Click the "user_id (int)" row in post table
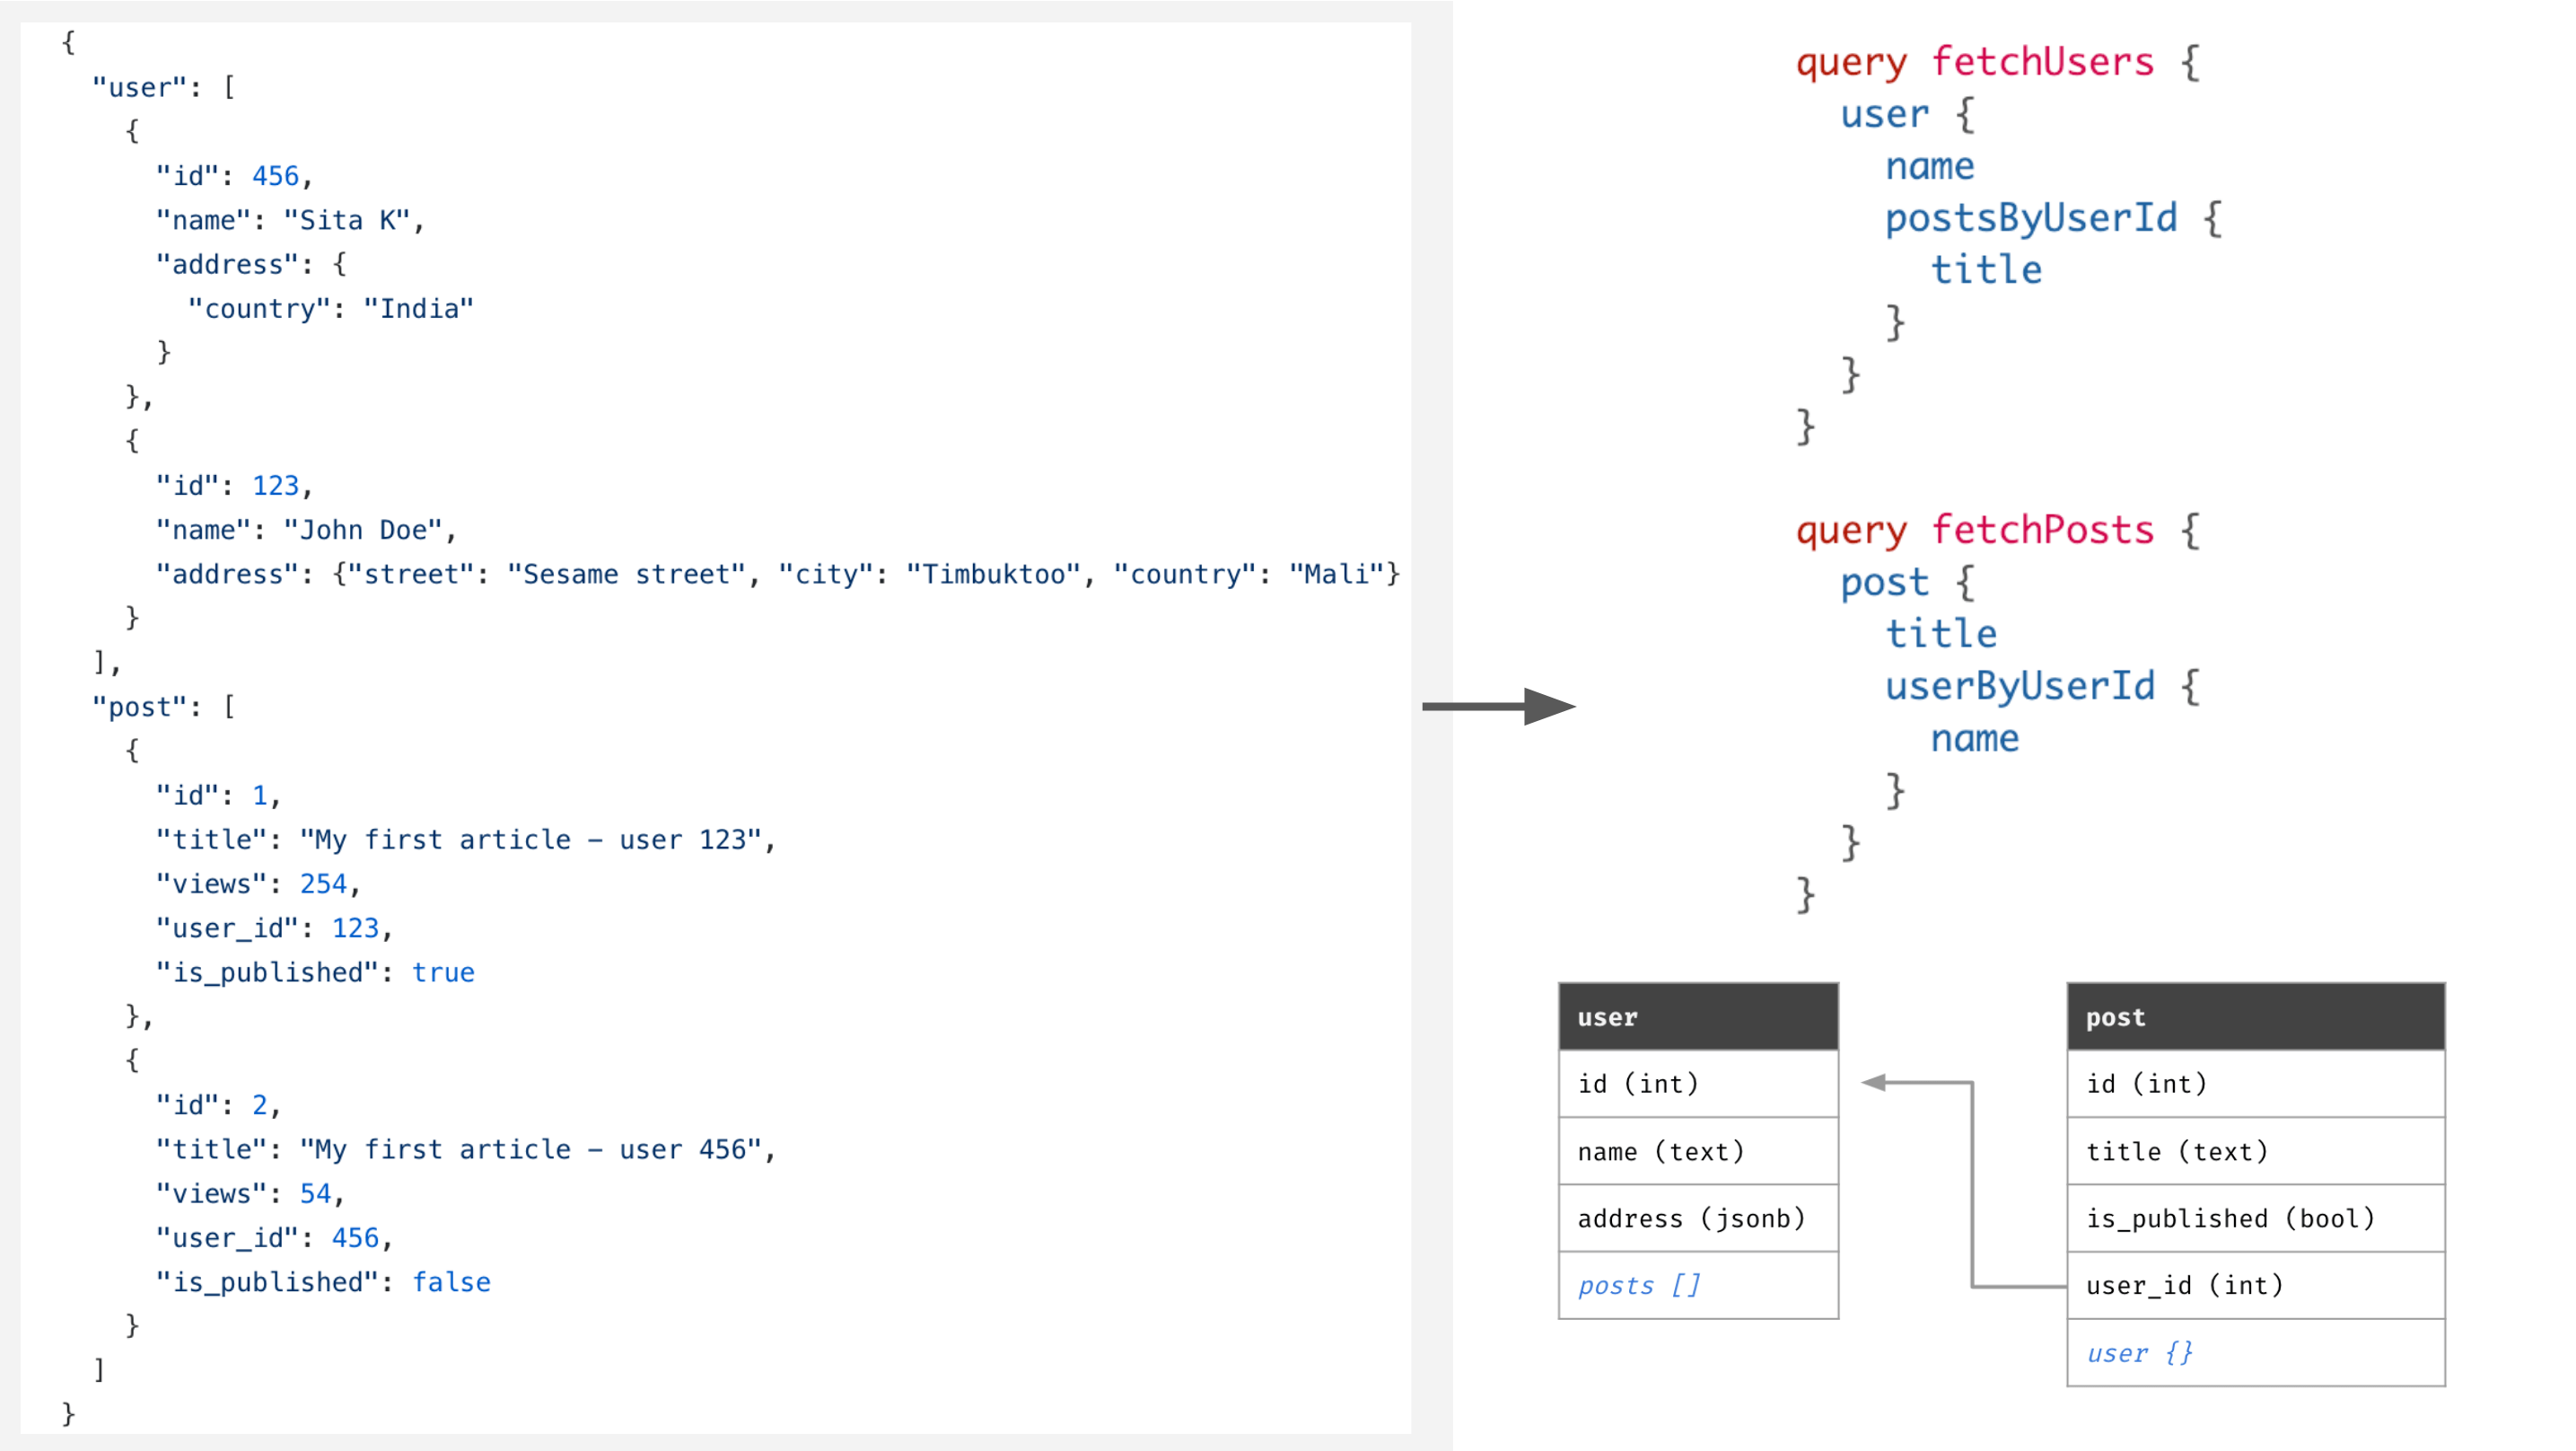Screen dimensions: 2576x1451 [2256, 1285]
